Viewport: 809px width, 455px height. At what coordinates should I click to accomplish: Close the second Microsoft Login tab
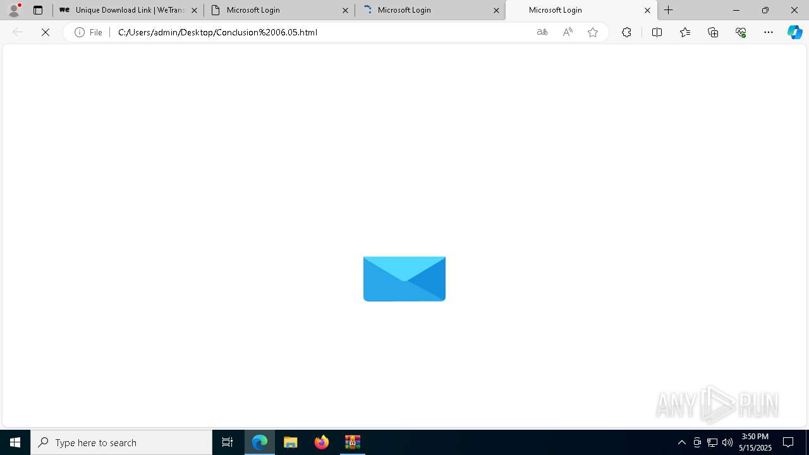[x=345, y=10]
